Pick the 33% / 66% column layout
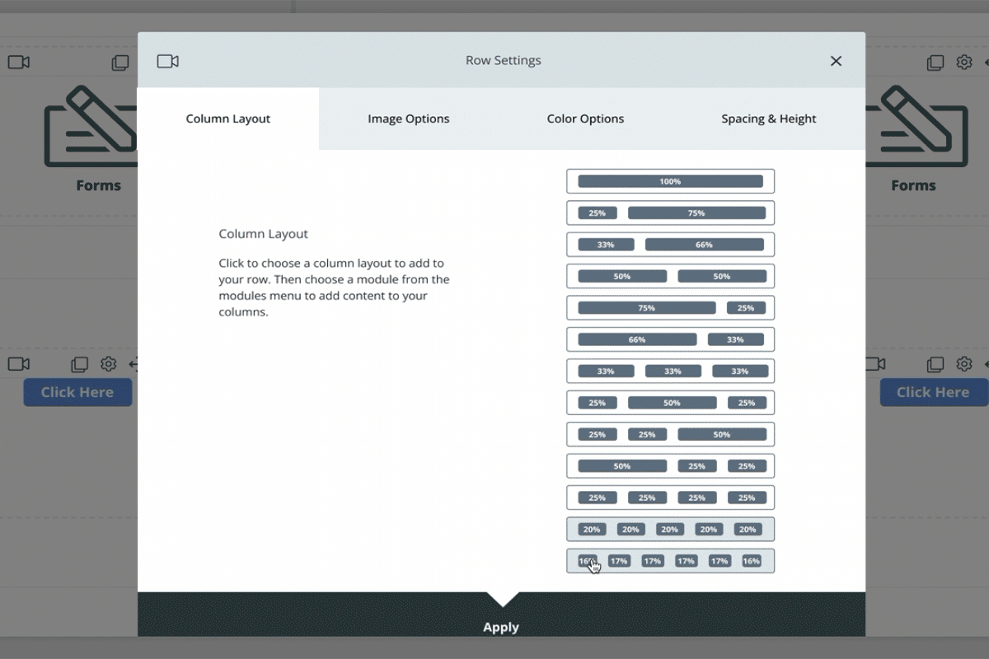The width and height of the screenshot is (989, 659). click(670, 245)
